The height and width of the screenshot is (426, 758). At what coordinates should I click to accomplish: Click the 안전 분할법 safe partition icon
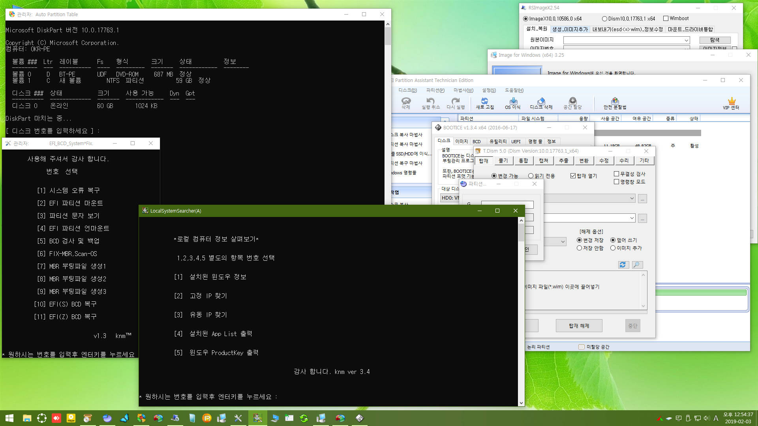pos(615,103)
